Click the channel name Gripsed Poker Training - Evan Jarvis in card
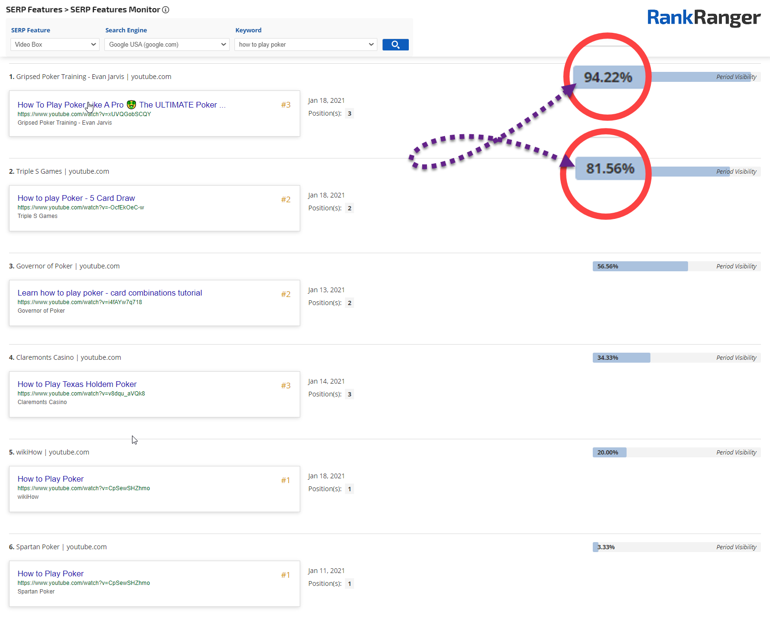770x623 pixels. pyautogui.click(x=65, y=123)
